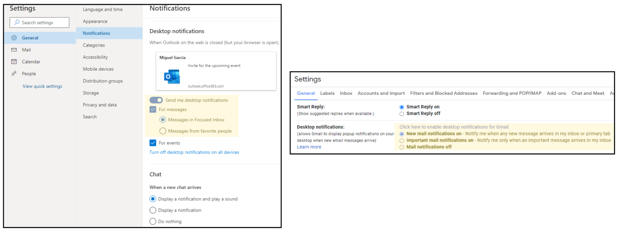Open Chat and Meet tab
The height and width of the screenshot is (232, 630).
(x=588, y=93)
